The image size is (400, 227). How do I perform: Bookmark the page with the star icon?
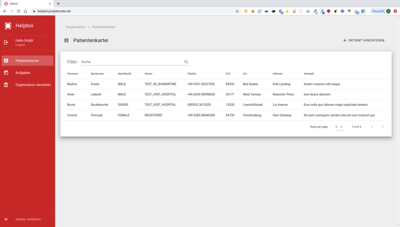click(237, 11)
